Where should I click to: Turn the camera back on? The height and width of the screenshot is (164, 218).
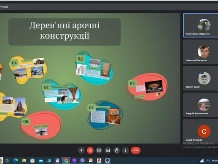click(90, 150)
